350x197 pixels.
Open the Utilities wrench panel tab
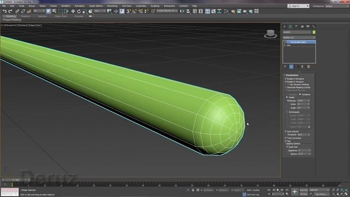pos(313,27)
